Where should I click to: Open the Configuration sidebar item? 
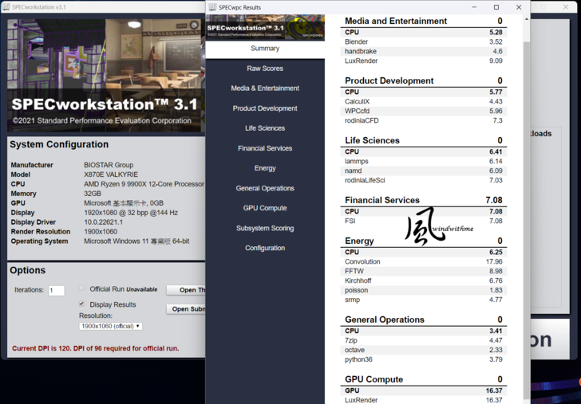tap(265, 249)
